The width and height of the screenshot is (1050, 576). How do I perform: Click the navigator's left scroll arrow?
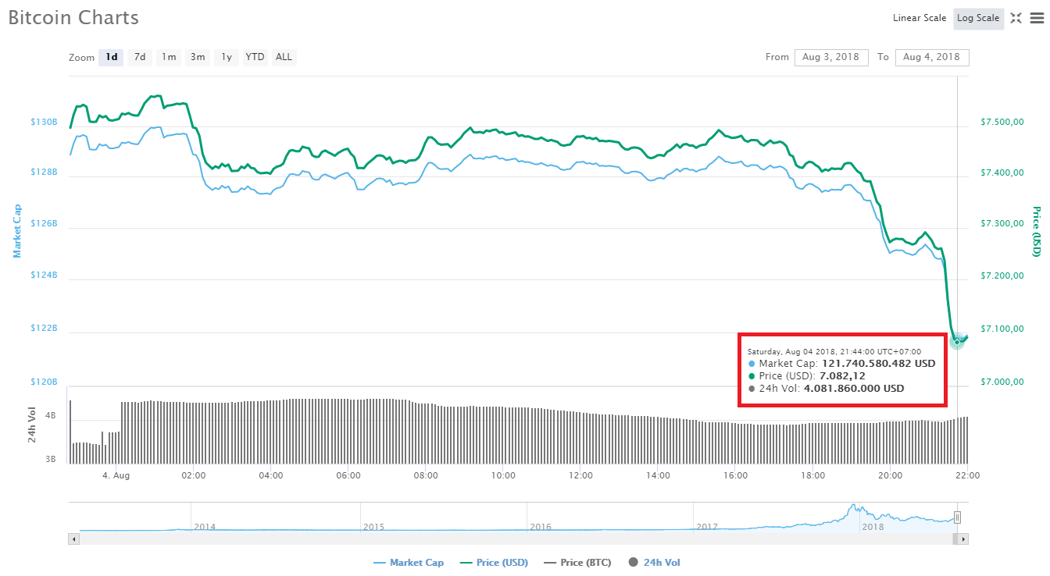point(74,539)
